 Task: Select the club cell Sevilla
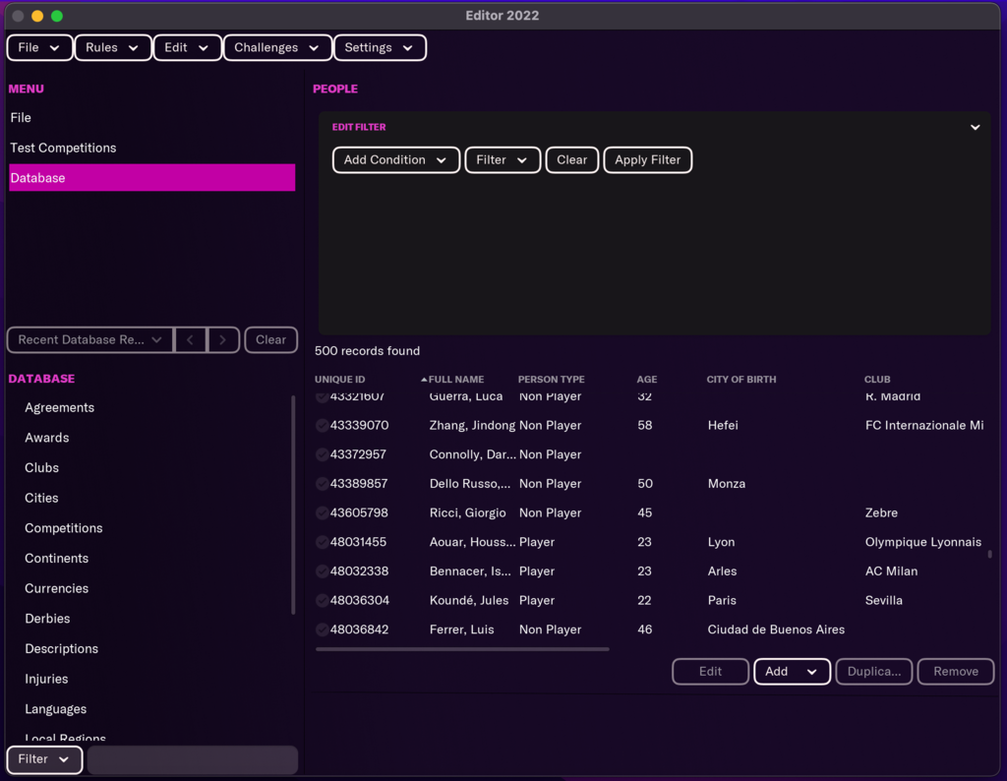click(x=884, y=601)
